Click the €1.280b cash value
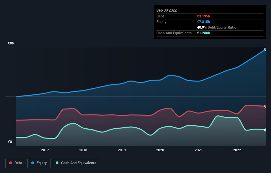 click(x=203, y=33)
